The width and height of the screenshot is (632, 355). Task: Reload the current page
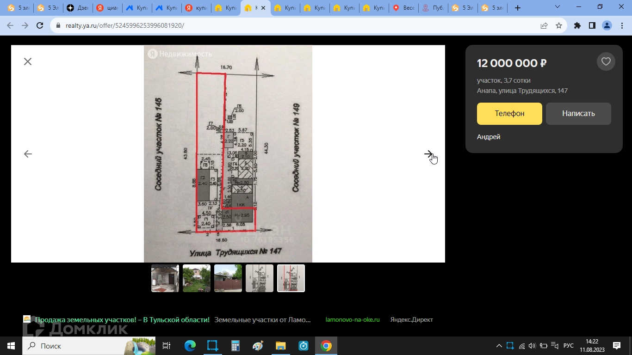pyautogui.click(x=40, y=25)
